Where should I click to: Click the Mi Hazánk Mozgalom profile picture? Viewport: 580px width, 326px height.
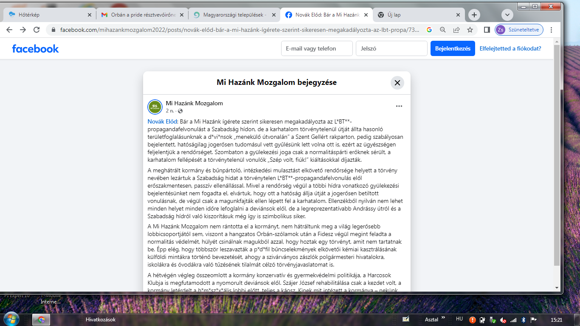(x=155, y=107)
